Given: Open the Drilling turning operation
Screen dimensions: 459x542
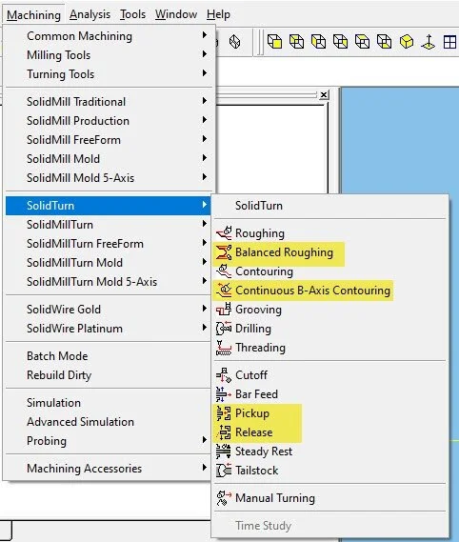Looking at the screenshot, I should click(253, 329).
